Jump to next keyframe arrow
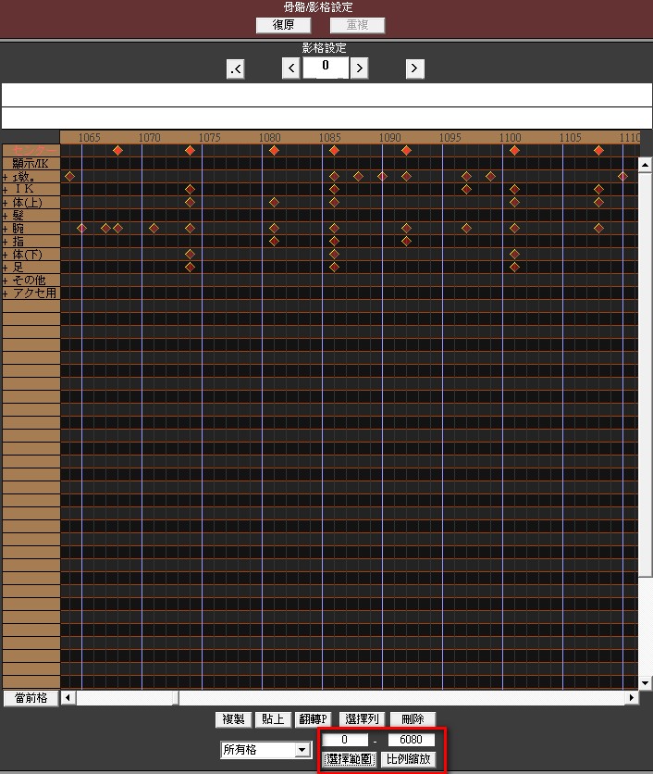653x774 pixels. (x=414, y=69)
